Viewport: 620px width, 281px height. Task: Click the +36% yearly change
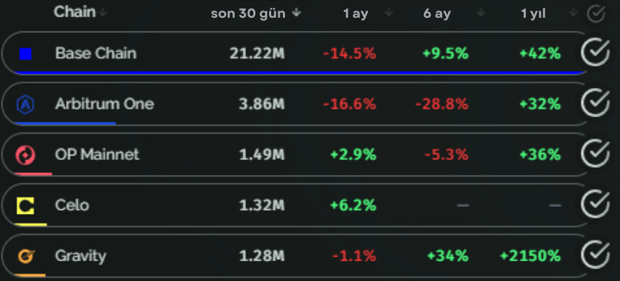[540, 155]
